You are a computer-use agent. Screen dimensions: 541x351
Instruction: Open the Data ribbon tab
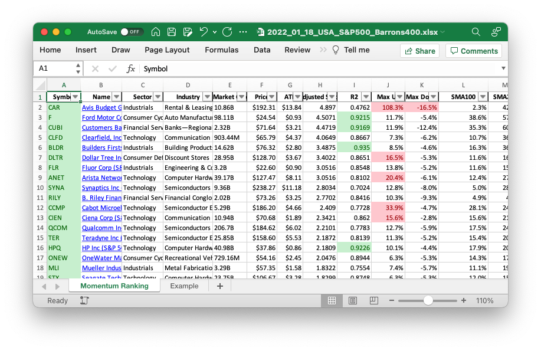(x=262, y=50)
